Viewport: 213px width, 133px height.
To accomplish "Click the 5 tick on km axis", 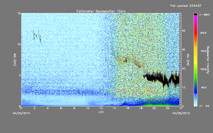I will click(20, 75).
